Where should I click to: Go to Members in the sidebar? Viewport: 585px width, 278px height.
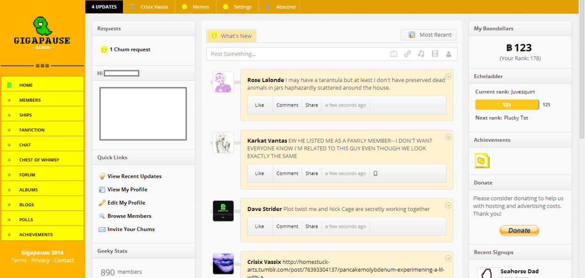click(43, 100)
